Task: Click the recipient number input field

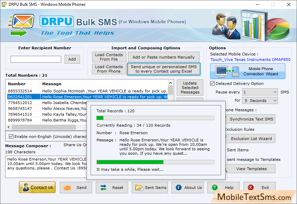Action: point(36,59)
